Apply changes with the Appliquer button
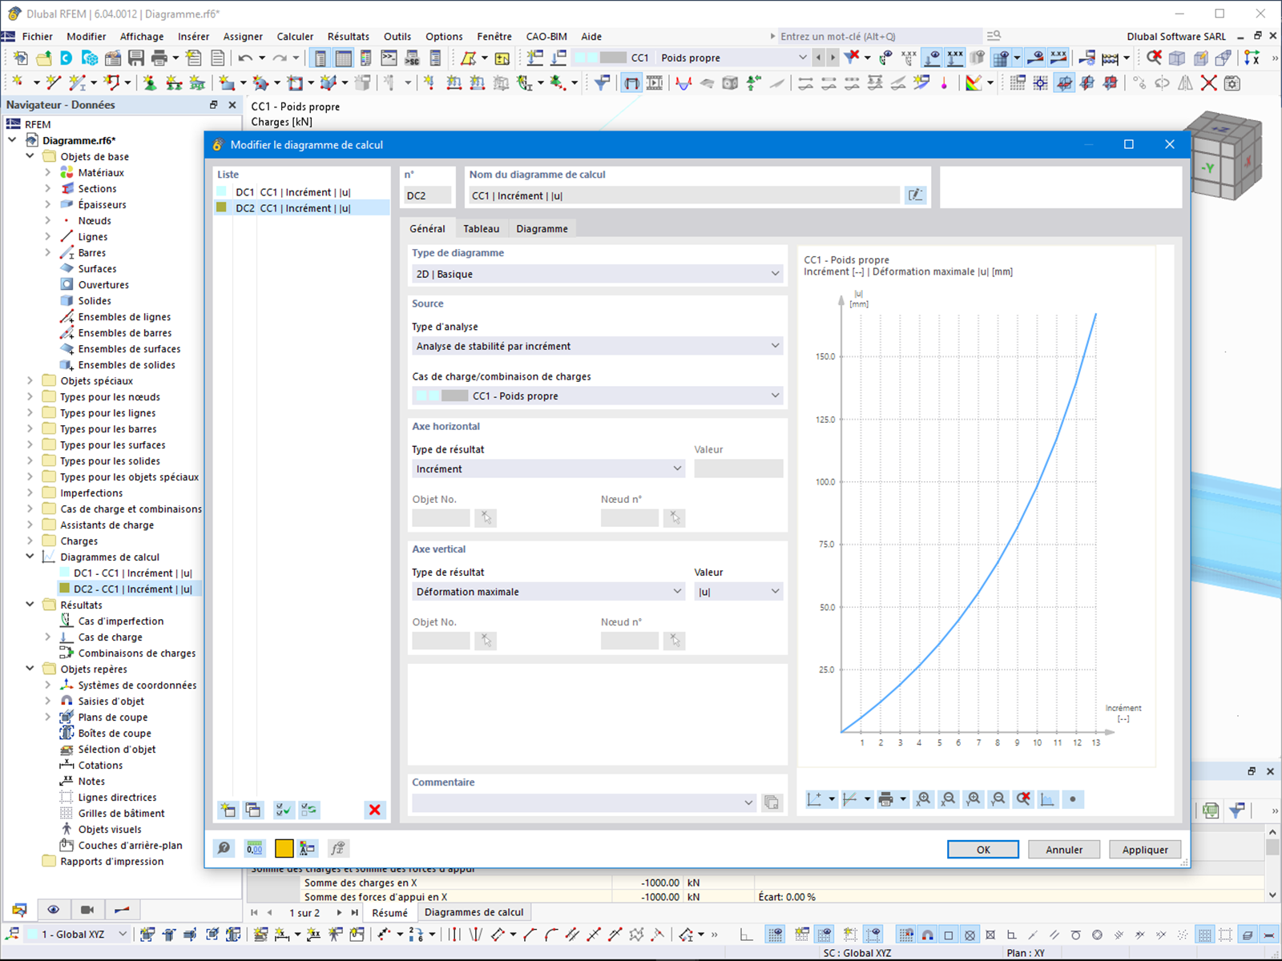 [1145, 849]
